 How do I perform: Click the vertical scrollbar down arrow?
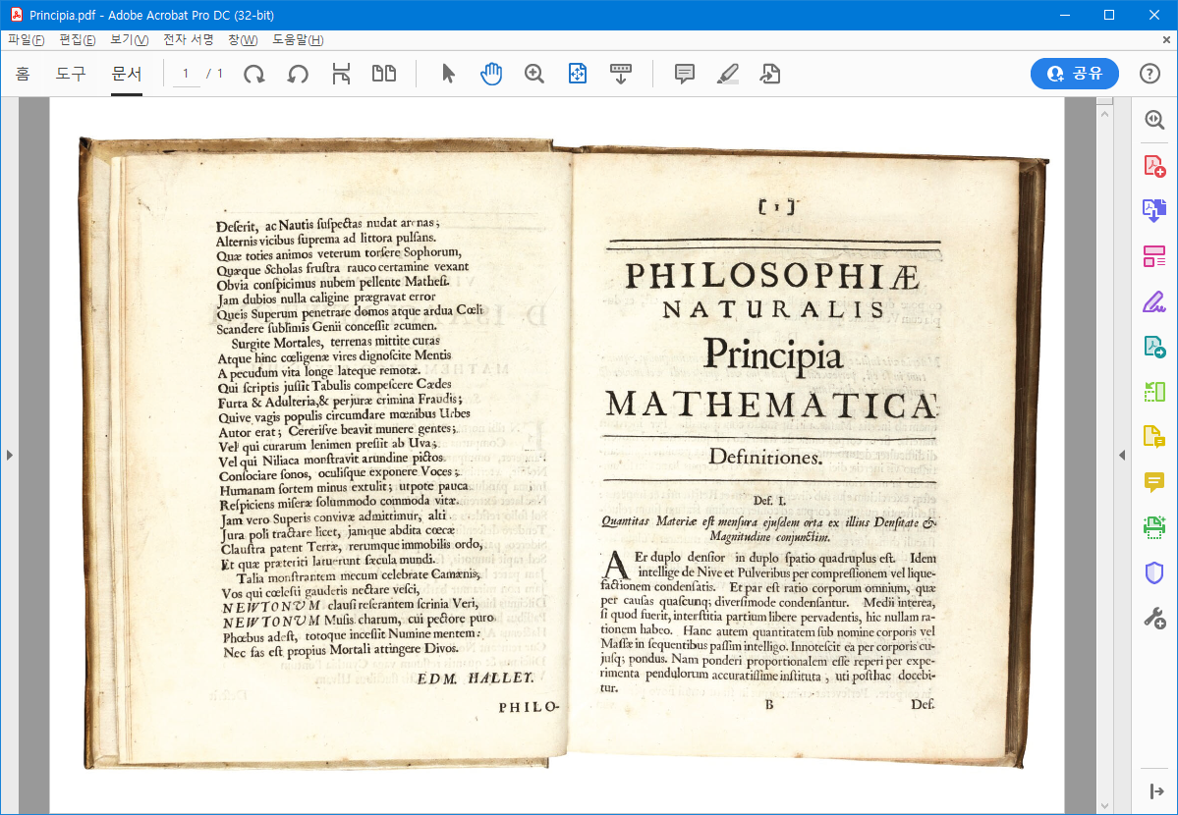pyautogui.click(x=1104, y=806)
